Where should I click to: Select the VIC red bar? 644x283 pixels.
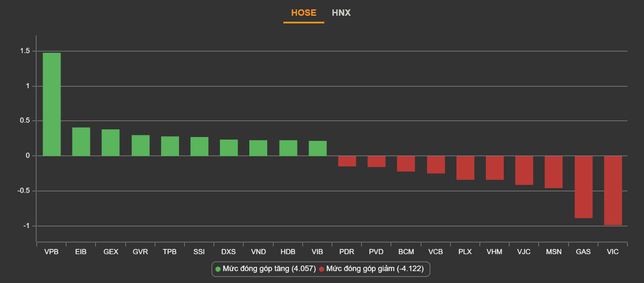(x=613, y=190)
